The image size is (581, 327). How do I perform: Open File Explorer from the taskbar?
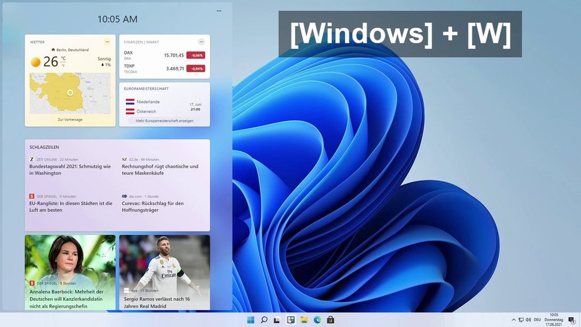304,320
